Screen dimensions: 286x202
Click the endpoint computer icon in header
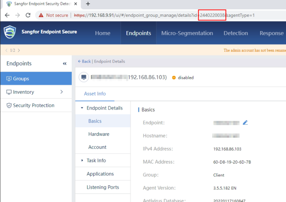click(x=83, y=77)
